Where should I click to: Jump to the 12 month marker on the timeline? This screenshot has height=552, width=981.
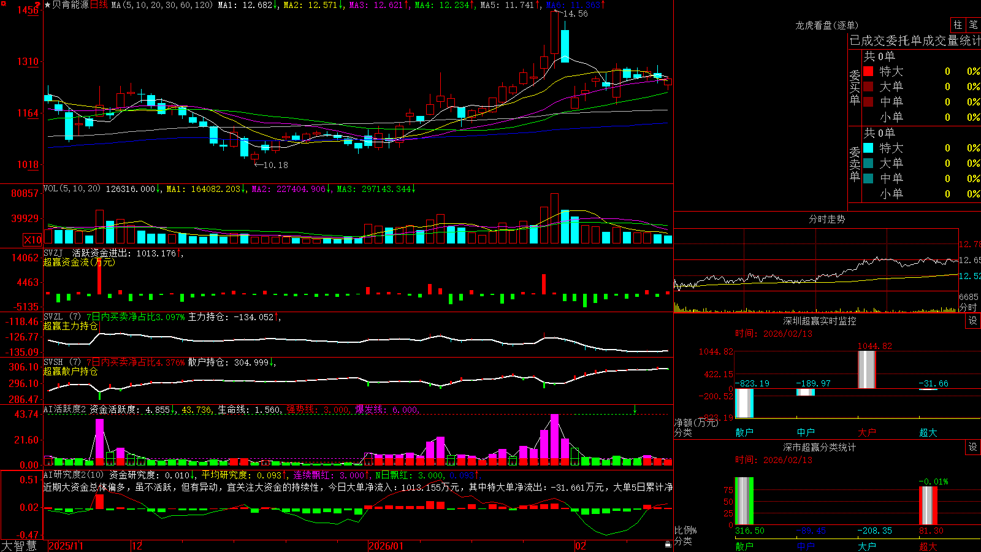point(137,546)
